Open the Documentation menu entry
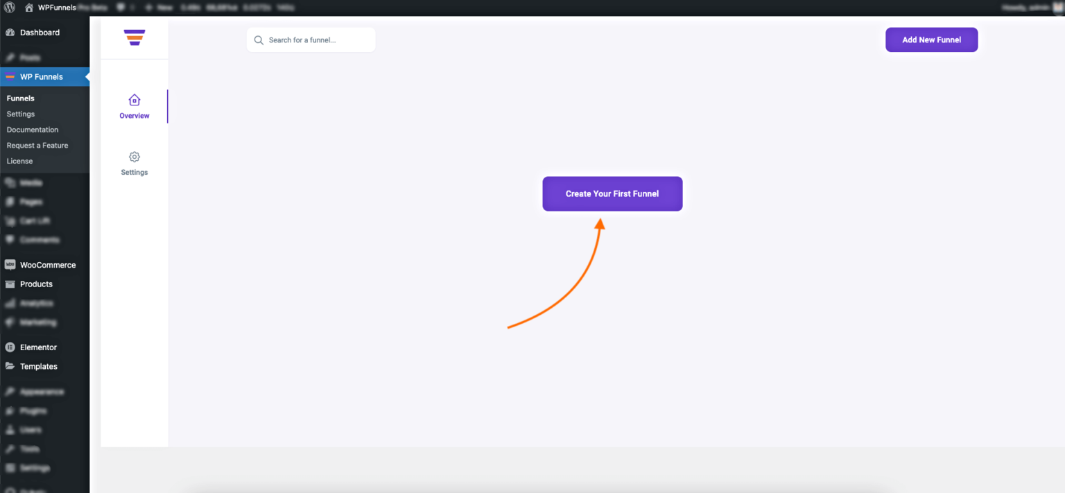 [x=33, y=129]
